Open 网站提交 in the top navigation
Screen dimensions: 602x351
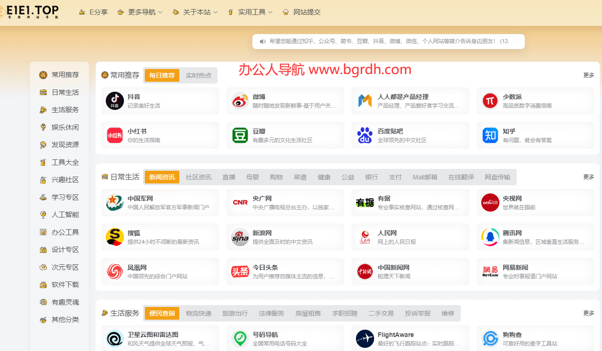point(302,12)
